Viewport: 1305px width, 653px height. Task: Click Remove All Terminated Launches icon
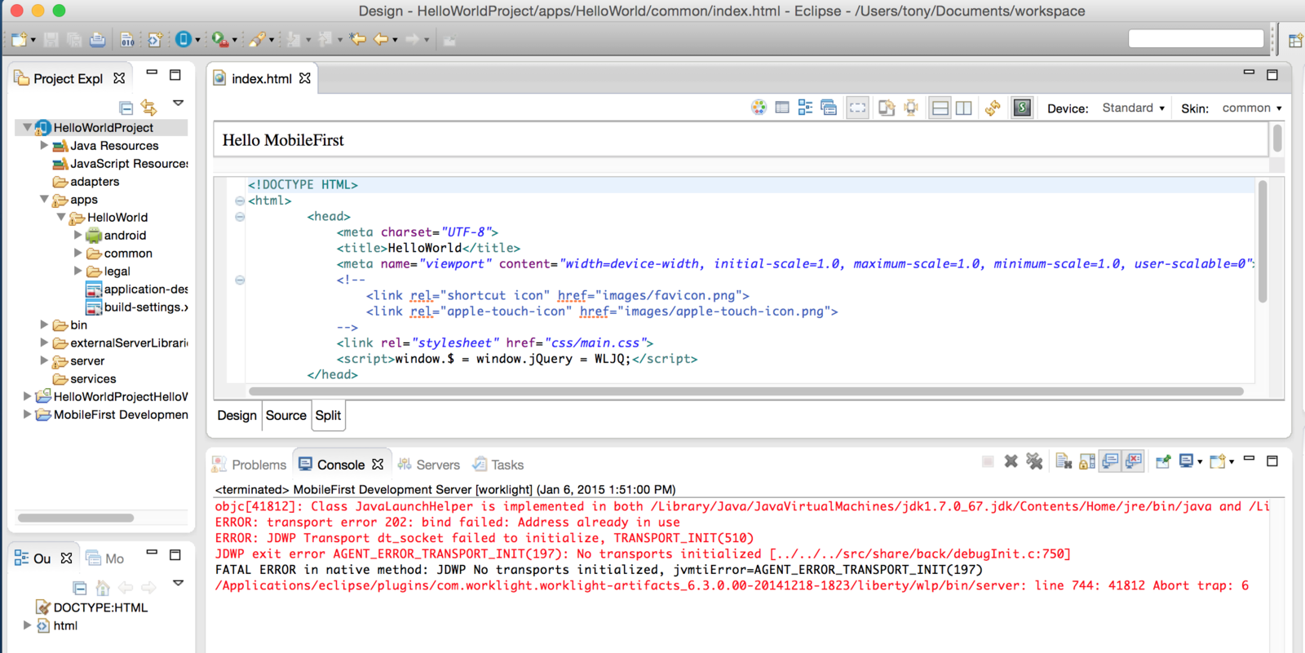[1034, 461]
